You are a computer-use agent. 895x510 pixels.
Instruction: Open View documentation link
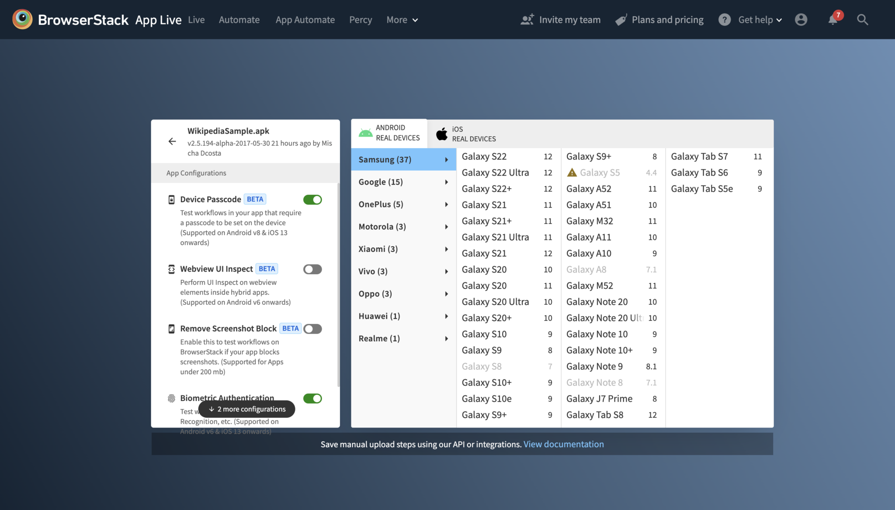[x=563, y=444]
